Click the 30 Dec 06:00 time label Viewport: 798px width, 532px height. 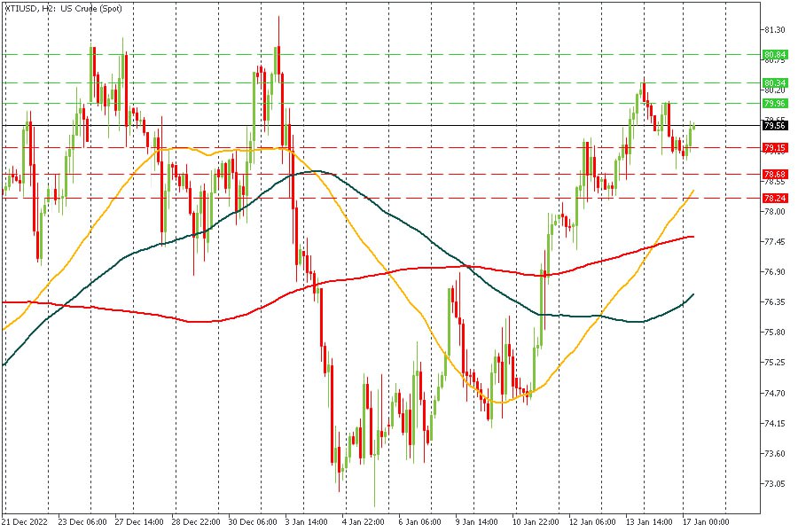pyautogui.click(x=253, y=522)
